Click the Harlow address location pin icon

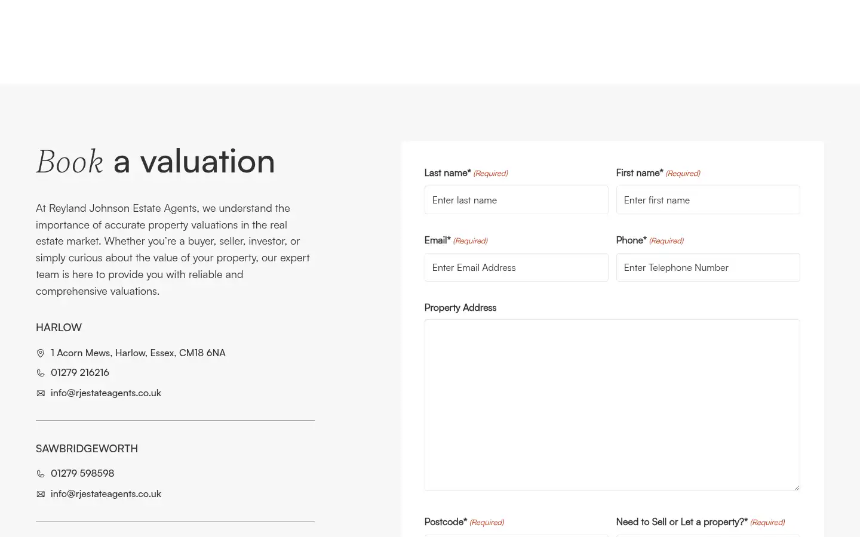(x=41, y=353)
